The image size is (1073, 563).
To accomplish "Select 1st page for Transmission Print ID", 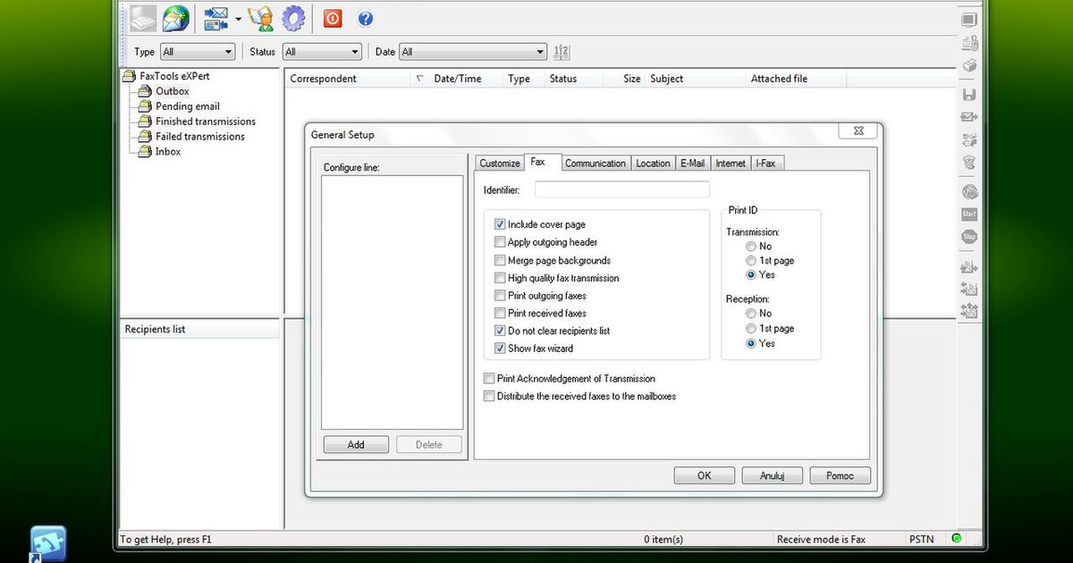I will pos(750,261).
